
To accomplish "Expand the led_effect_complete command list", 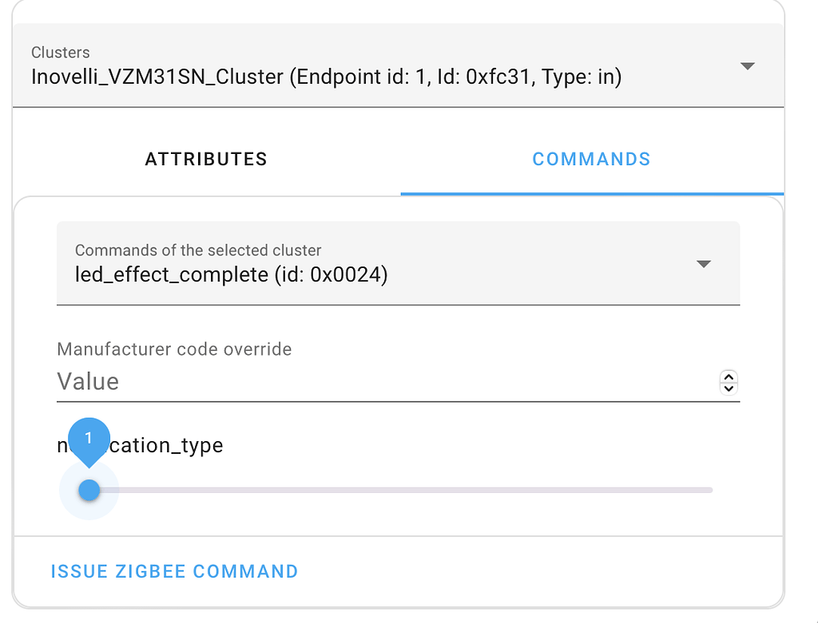I will [x=704, y=263].
